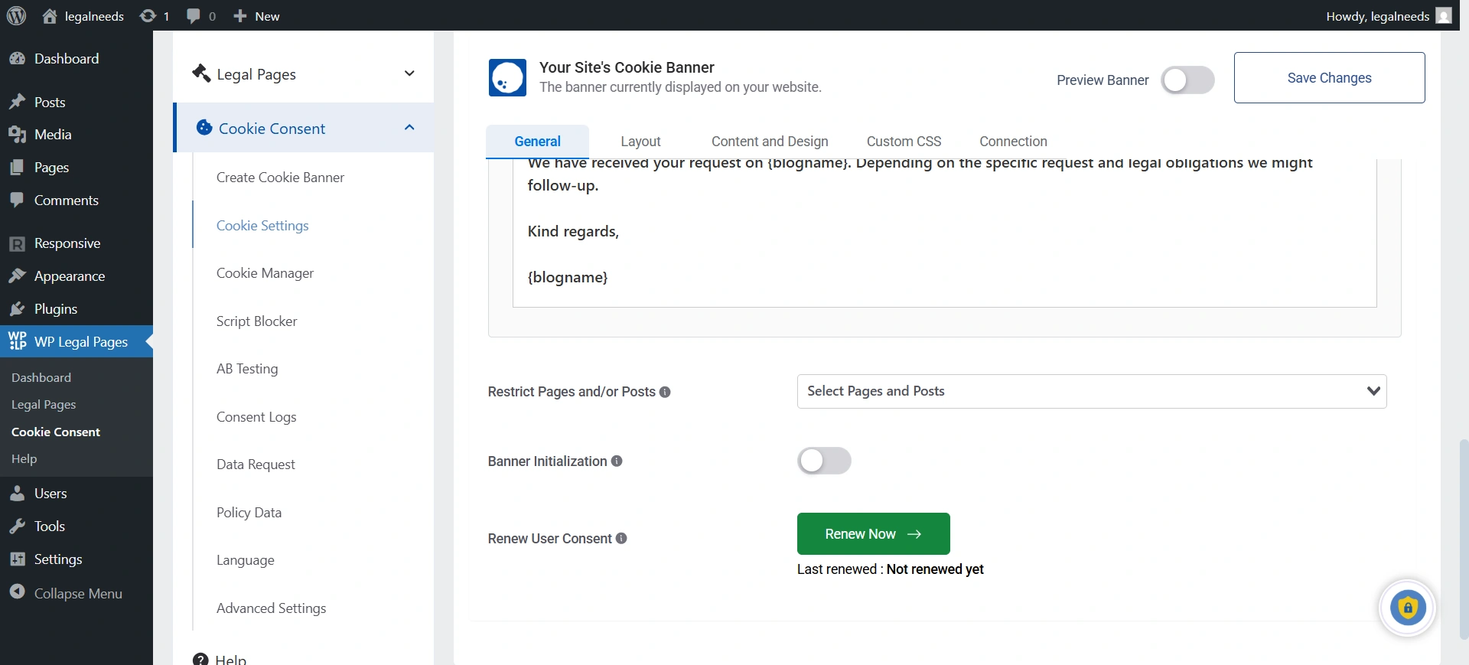Click the updates icon in admin bar
The image size is (1469, 665).
click(x=148, y=16)
